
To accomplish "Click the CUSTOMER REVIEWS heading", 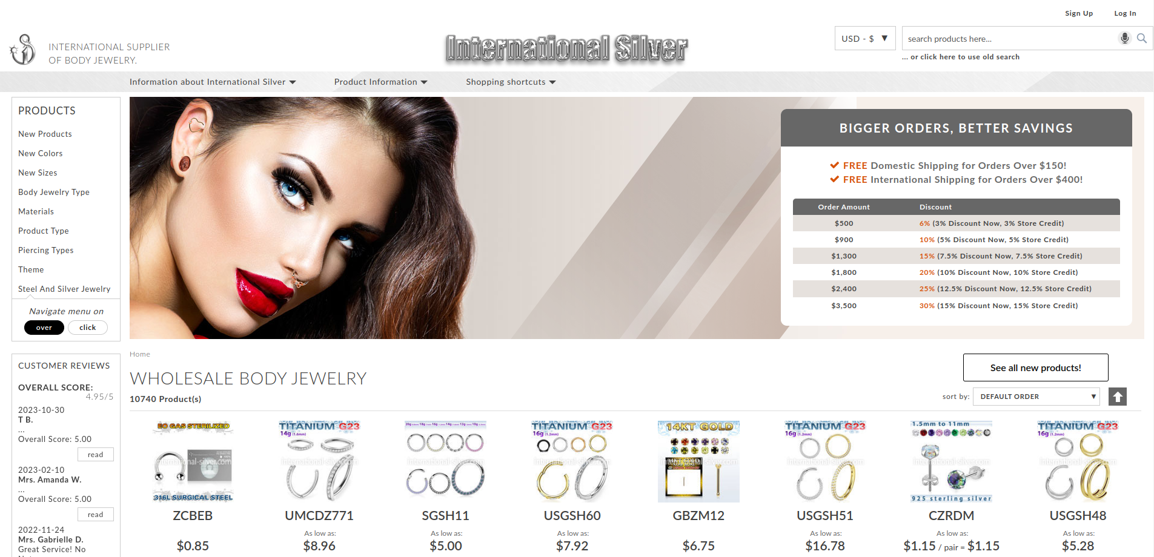I will [64, 366].
